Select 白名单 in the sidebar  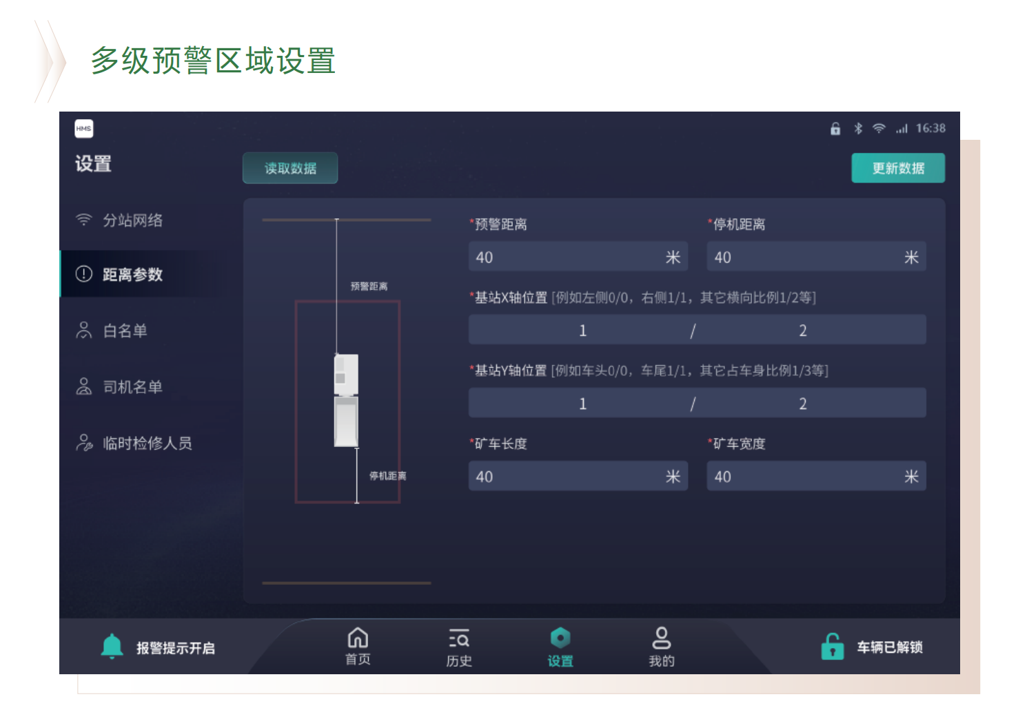tap(125, 331)
